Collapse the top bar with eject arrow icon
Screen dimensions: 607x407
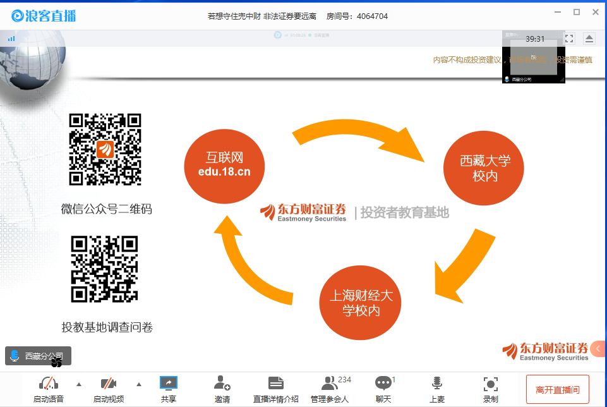589,39
